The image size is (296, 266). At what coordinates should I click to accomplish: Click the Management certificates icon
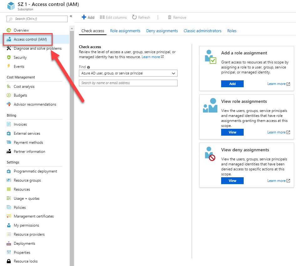[9, 216]
